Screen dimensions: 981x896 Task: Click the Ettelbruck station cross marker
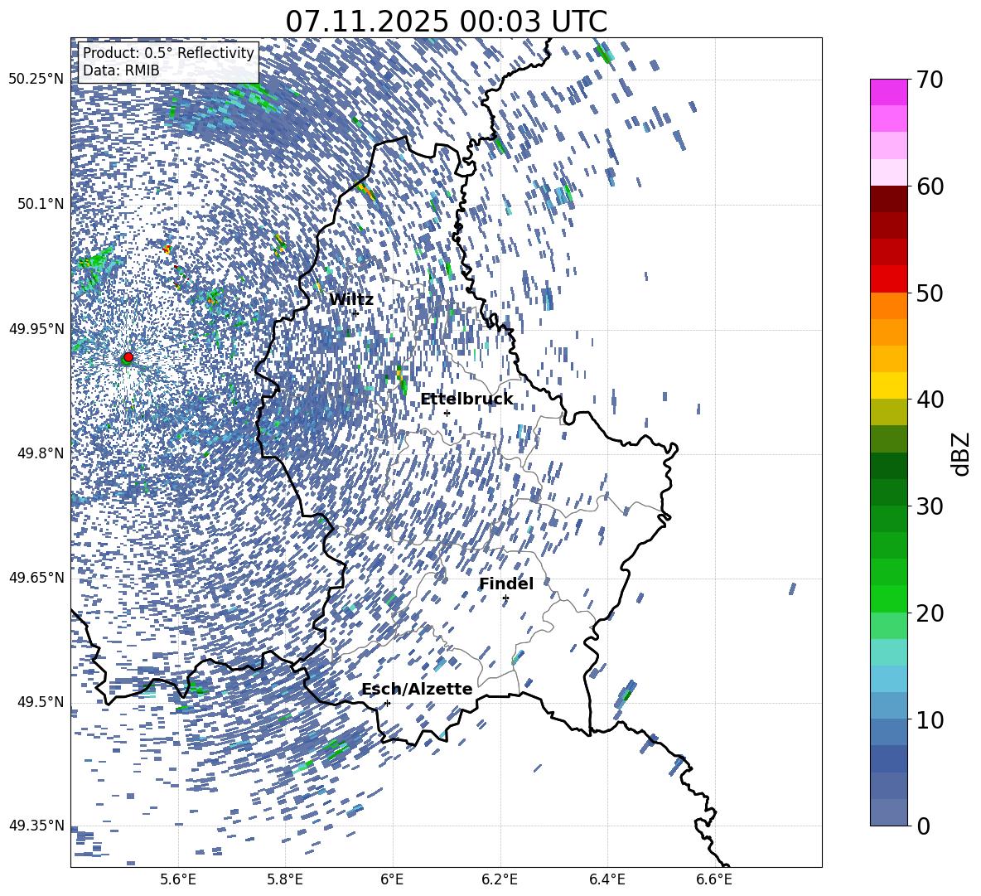(x=447, y=413)
